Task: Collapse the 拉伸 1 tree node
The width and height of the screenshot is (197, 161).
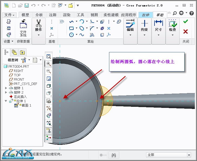Action: point(6,101)
